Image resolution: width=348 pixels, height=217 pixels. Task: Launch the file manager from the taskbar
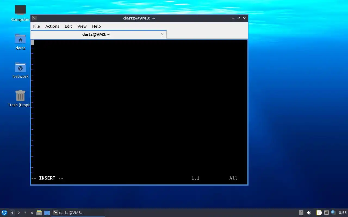pos(39,213)
